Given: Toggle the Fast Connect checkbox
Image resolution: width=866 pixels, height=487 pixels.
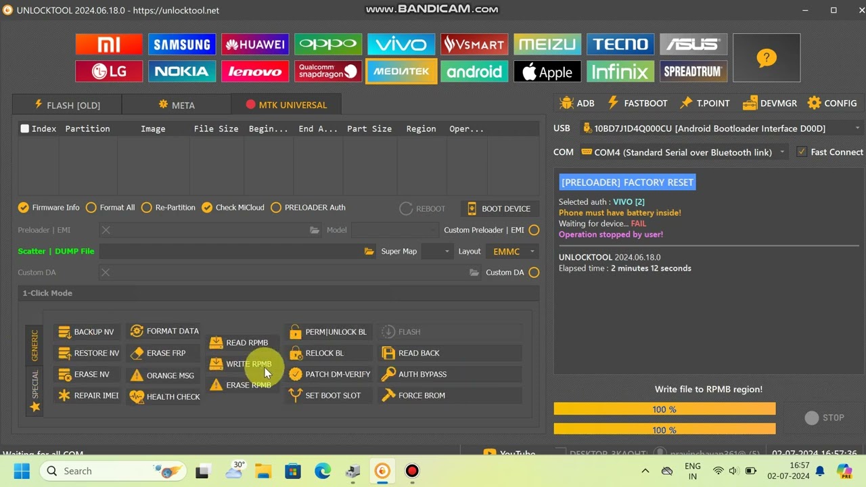Looking at the screenshot, I should point(802,152).
